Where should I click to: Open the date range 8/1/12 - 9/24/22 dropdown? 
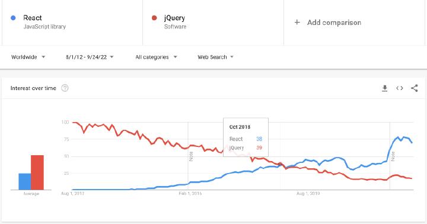pyautogui.click(x=90, y=57)
